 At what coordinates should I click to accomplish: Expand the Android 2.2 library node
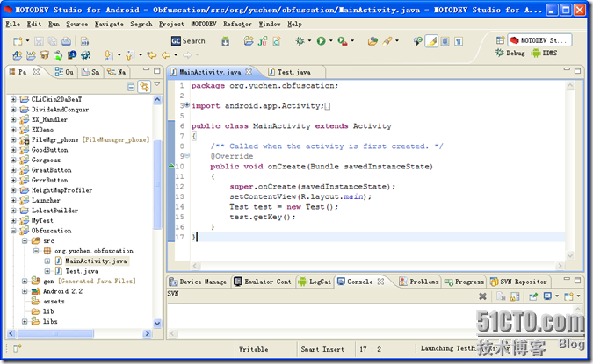point(25,291)
